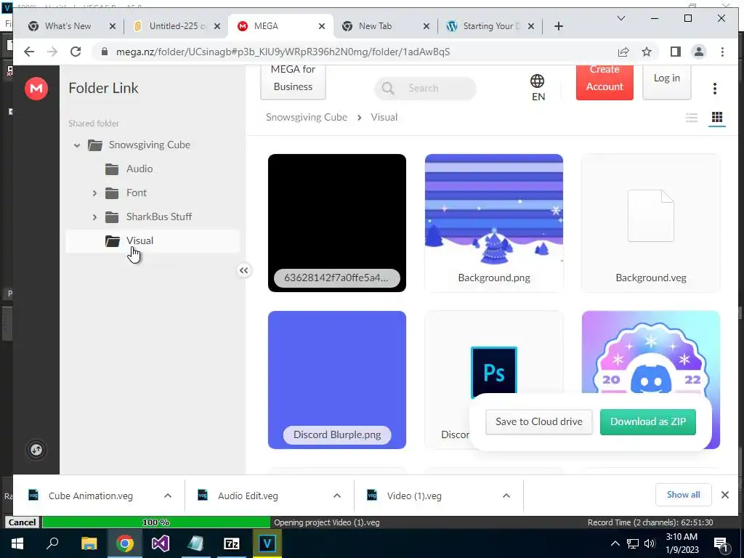The image size is (744, 558).
Task: Close the downloads bar
Action: tap(724, 495)
